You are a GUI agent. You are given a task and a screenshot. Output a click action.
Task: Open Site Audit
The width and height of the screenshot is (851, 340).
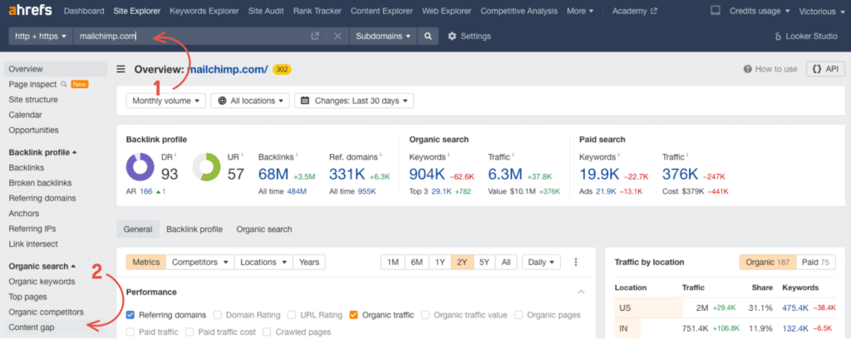(266, 11)
